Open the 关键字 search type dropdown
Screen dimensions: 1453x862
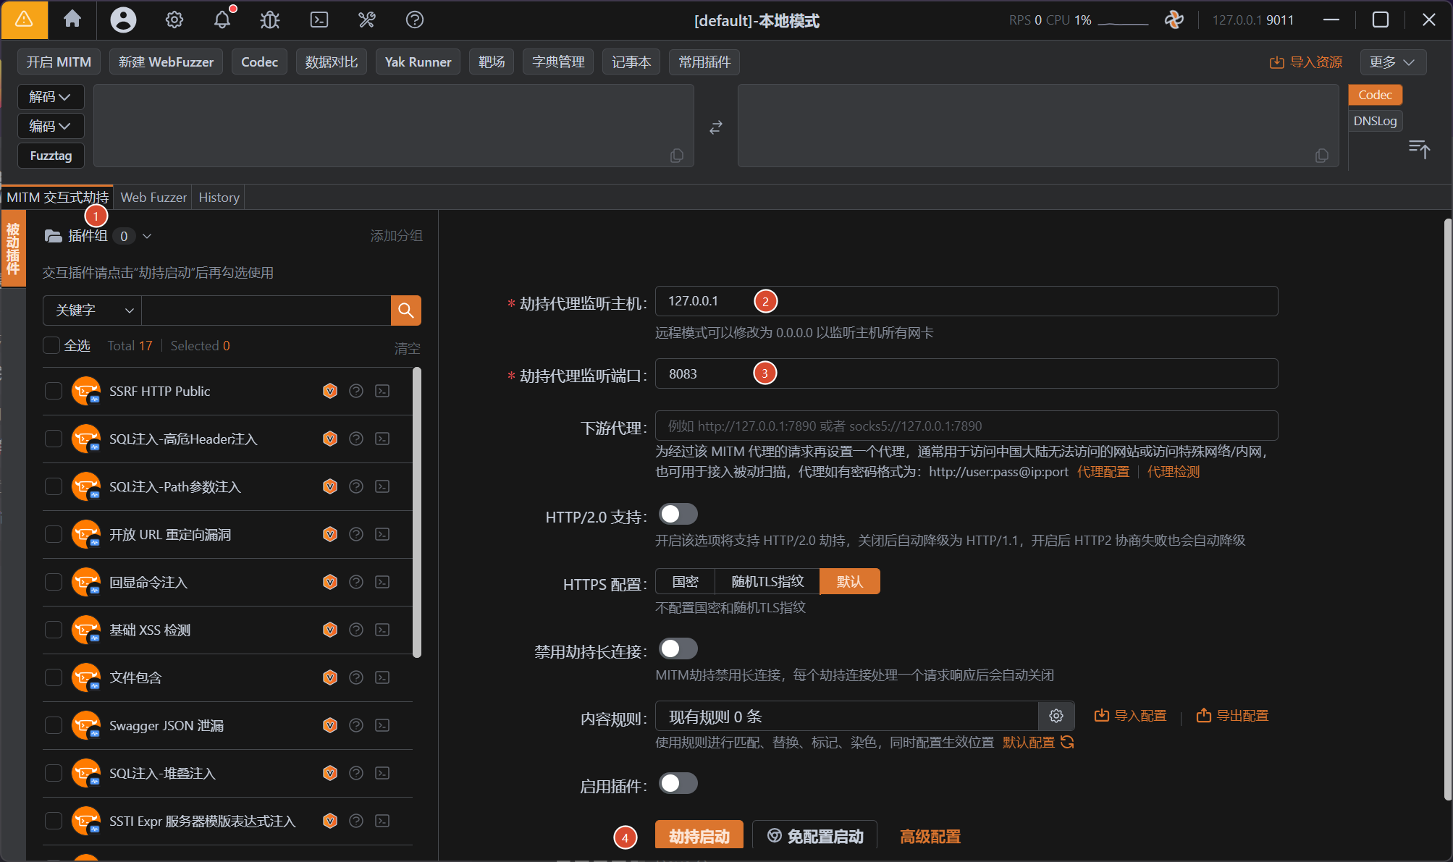pyautogui.click(x=93, y=310)
